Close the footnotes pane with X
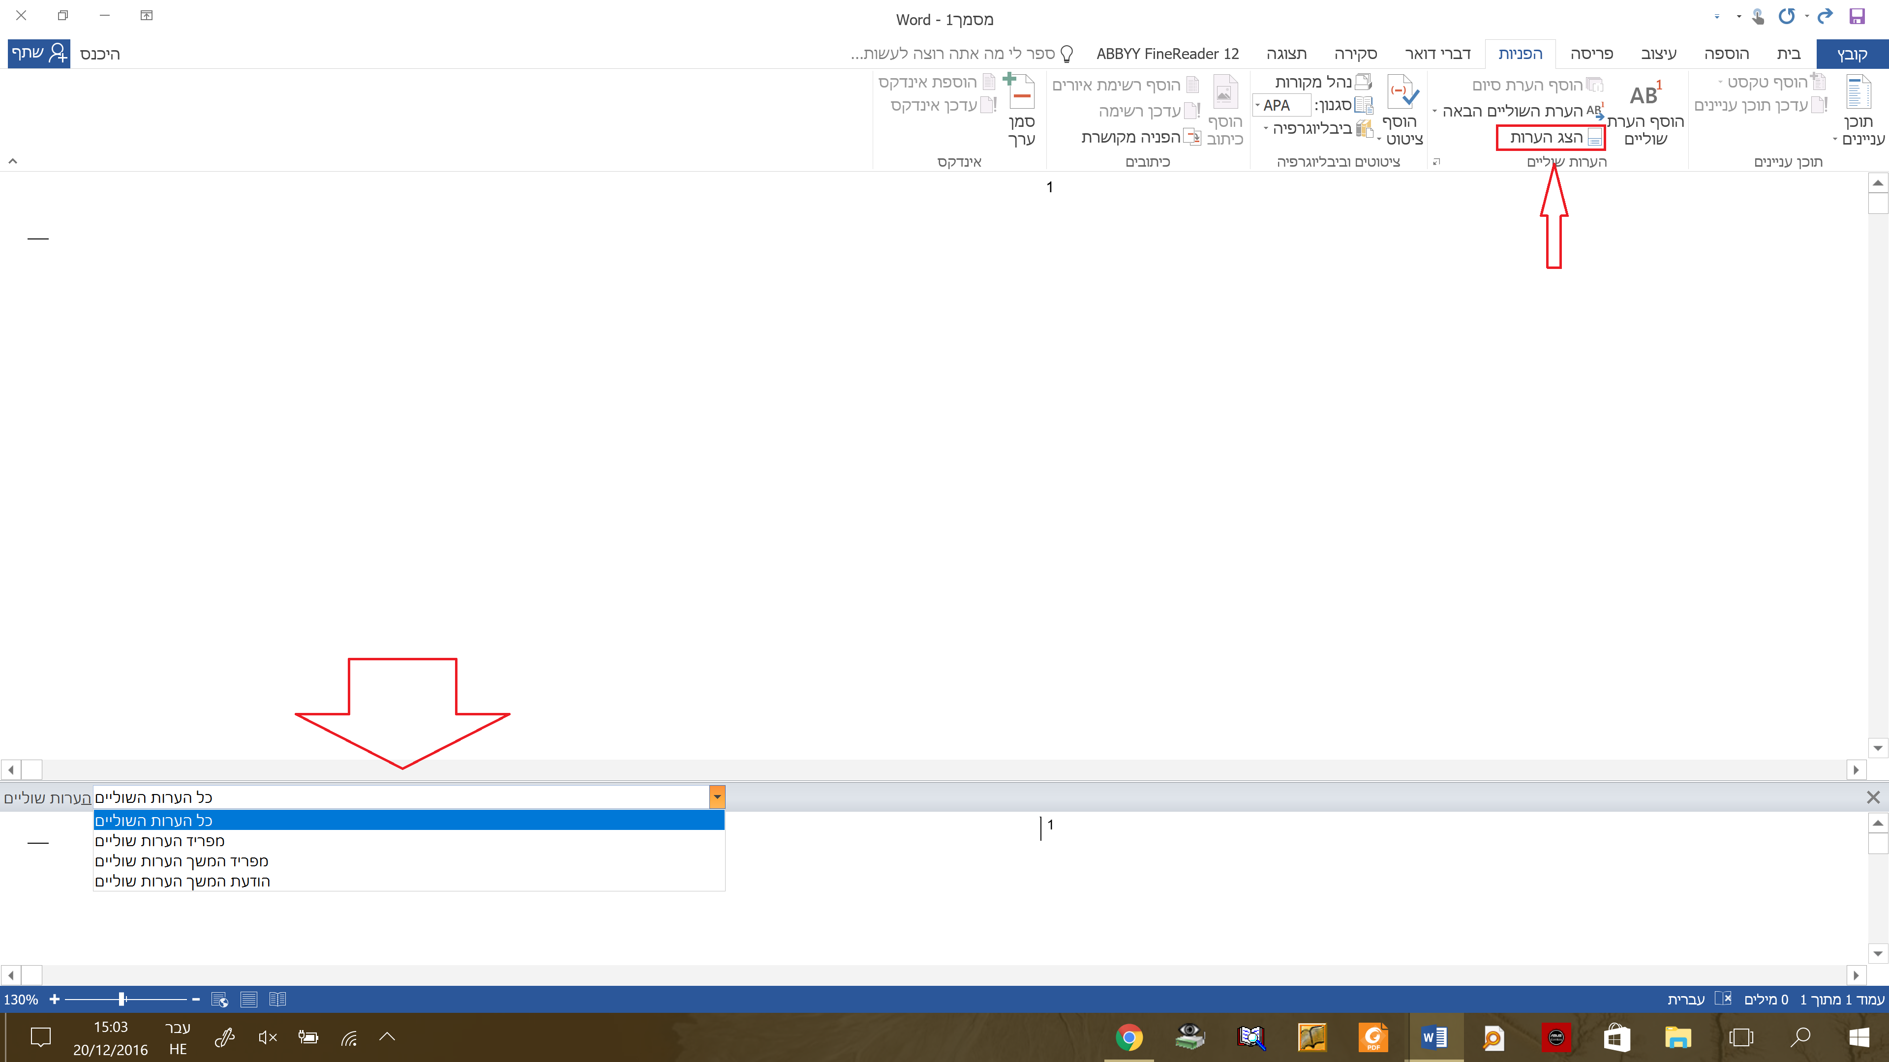1889x1062 pixels. coord(1873,796)
